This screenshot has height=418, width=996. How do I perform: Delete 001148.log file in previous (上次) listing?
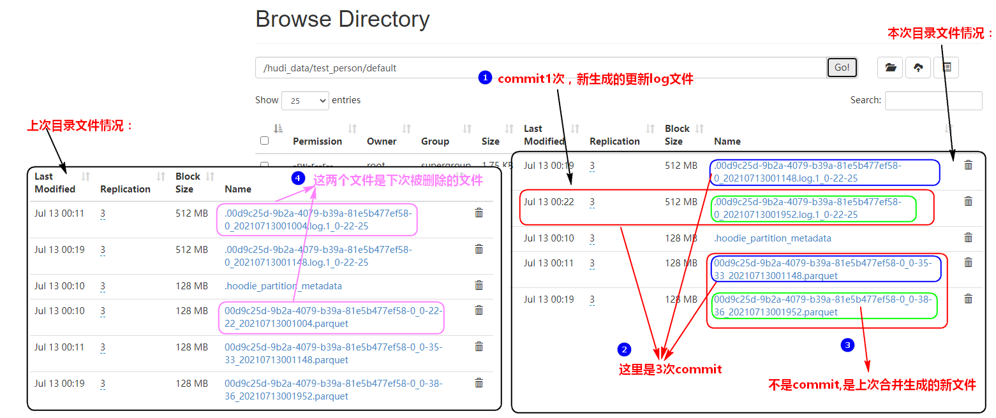tap(479, 249)
